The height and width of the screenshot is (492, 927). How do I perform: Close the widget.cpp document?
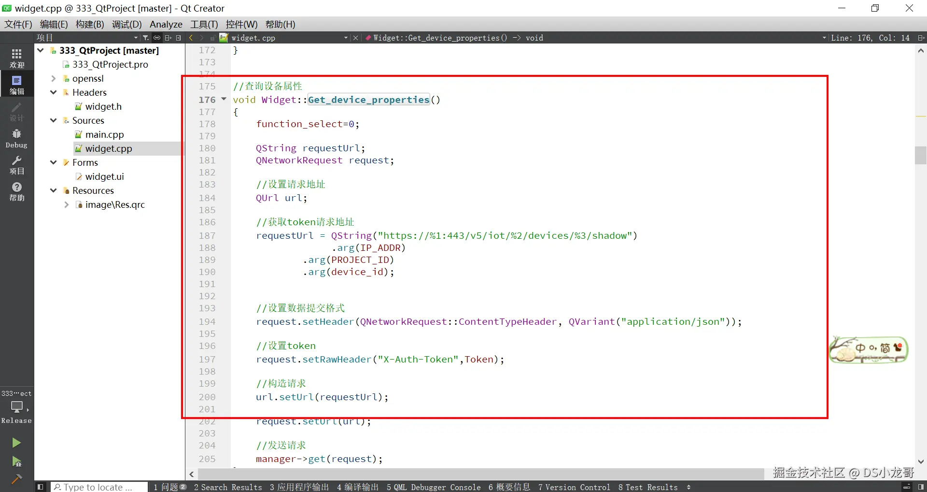(x=356, y=38)
